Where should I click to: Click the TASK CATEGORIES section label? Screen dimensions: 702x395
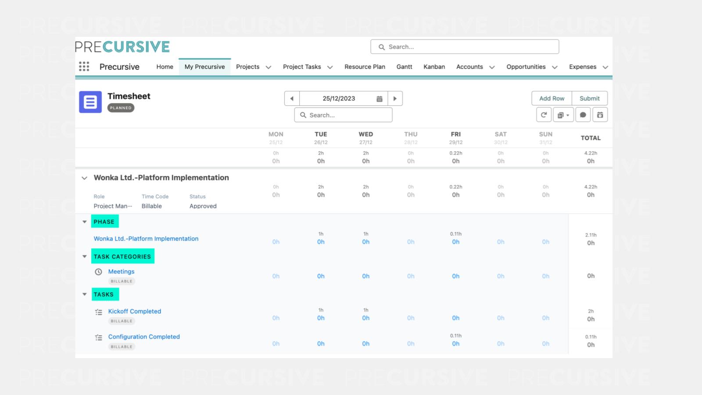pos(122,256)
